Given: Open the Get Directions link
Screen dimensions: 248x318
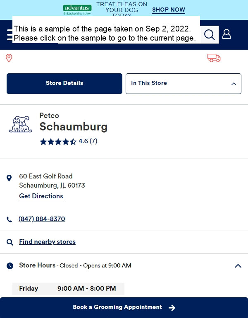Looking at the screenshot, I should 41,196.
